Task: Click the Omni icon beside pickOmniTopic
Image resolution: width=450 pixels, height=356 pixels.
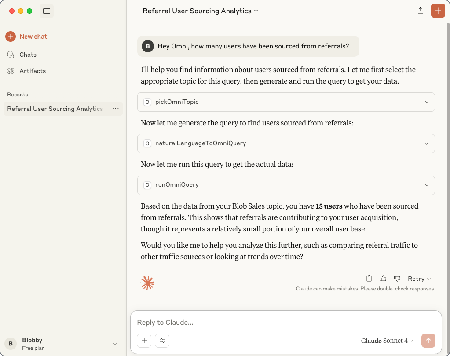Action: (x=147, y=102)
